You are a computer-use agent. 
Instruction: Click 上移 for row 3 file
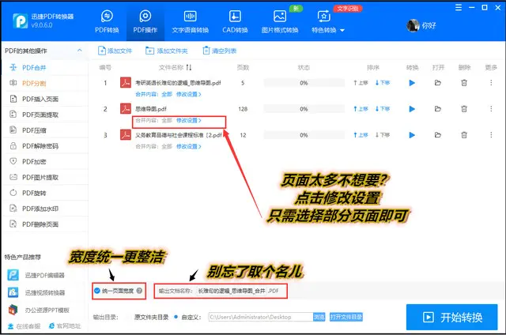point(361,135)
